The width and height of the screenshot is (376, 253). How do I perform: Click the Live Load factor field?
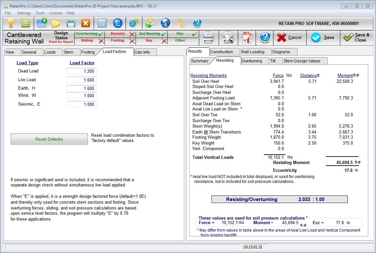pos(81,80)
